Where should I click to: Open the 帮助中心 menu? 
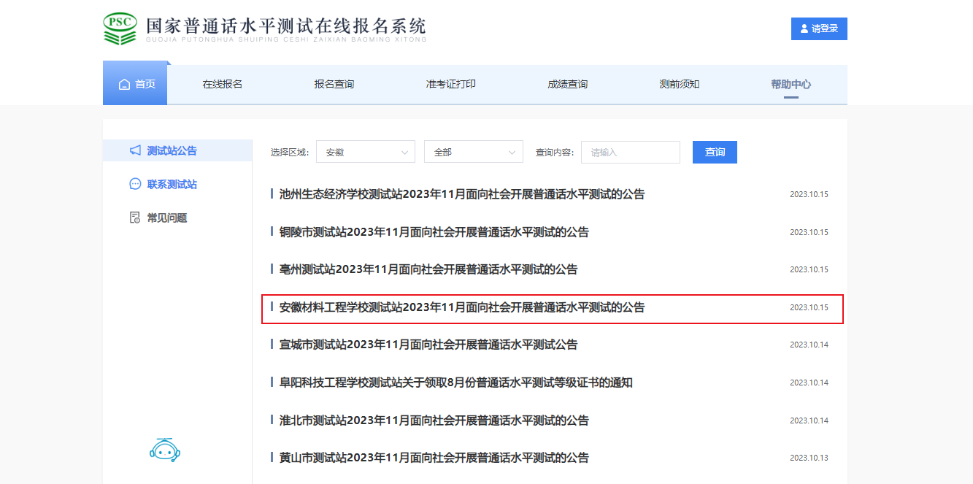click(x=791, y=84)
